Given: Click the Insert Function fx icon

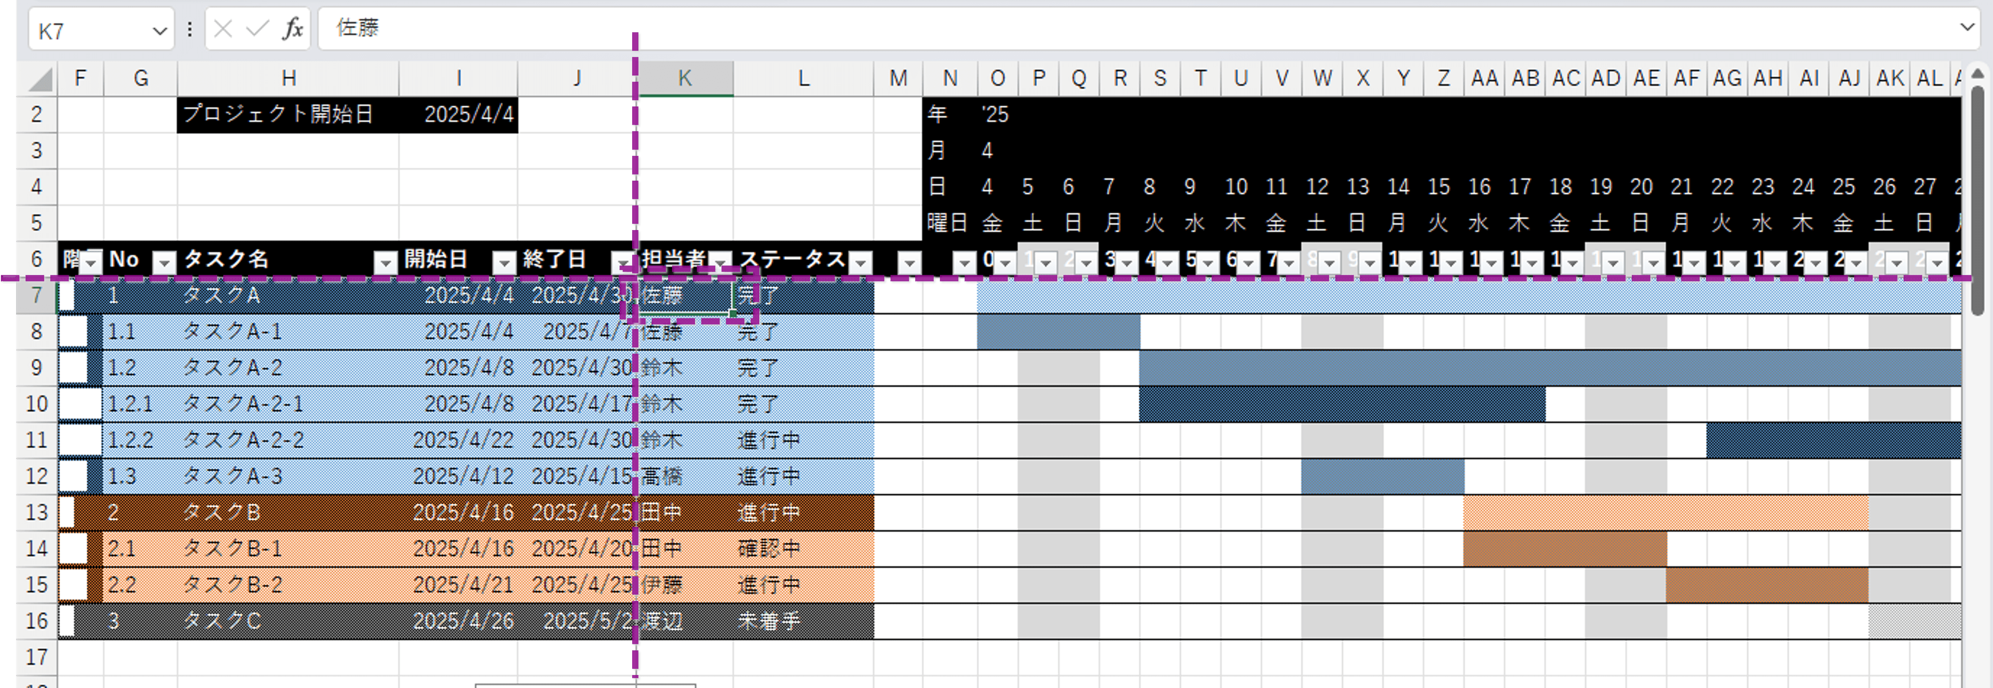Looking at the screenshot, I should point(292,30).
